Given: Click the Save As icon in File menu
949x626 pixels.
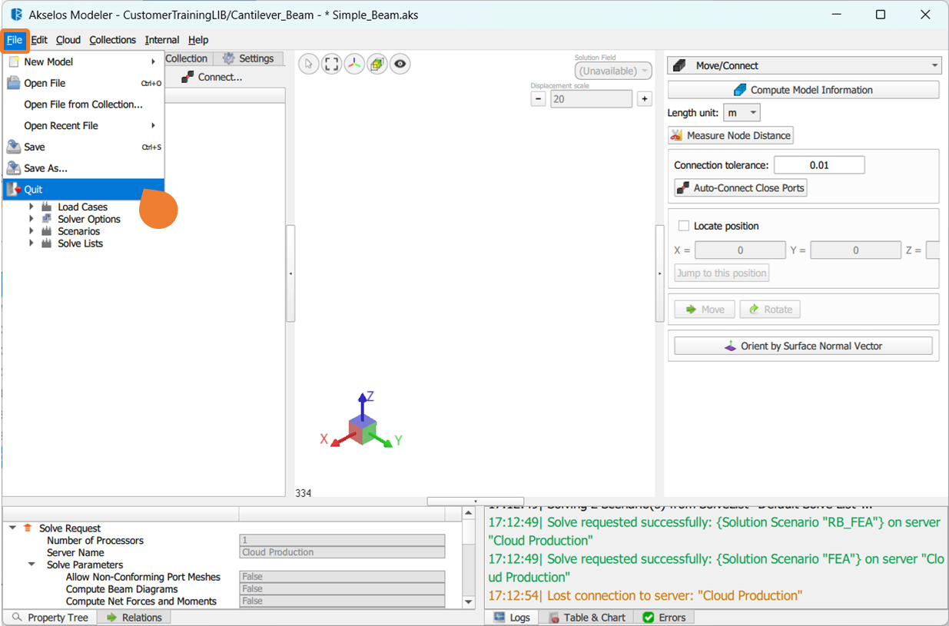Looking at the screenshot, I should click(x=13, y=168).
